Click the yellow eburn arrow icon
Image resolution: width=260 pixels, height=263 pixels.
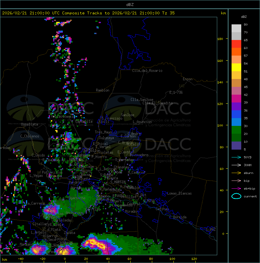click(x=236, y=173)
